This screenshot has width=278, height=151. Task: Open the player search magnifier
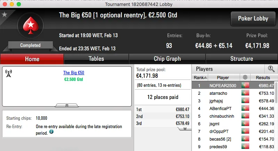[x=271, y=69]
